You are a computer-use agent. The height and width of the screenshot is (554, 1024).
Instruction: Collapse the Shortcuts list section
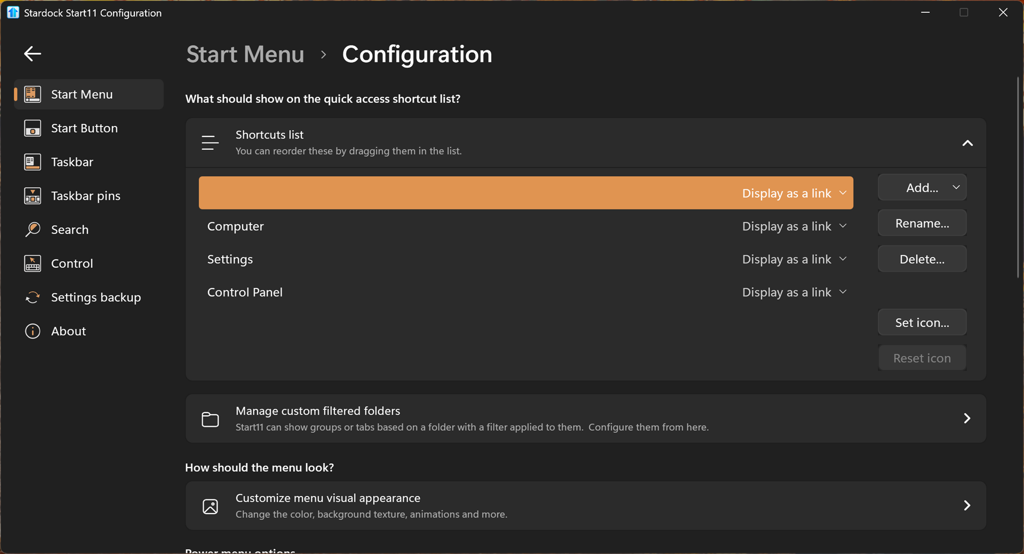point(967,143)
